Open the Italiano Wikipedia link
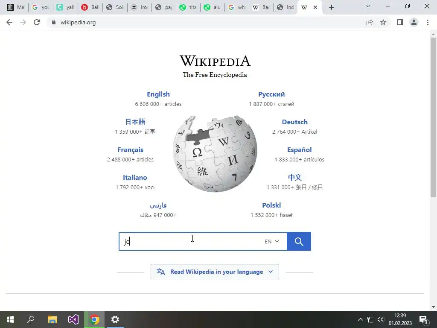The width and height of the screenshot is (437, 328). click(135, 177)
